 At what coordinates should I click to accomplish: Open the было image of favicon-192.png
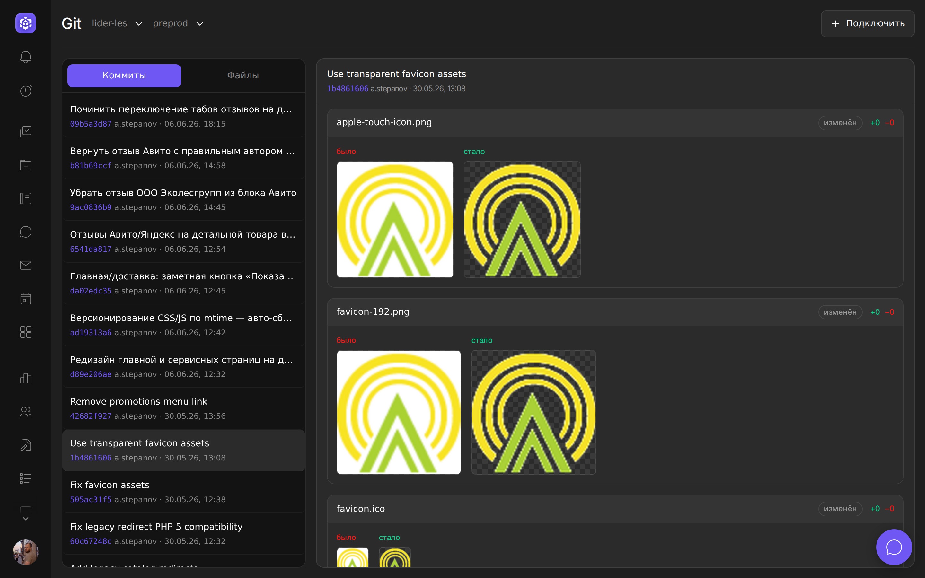(399, 412)
